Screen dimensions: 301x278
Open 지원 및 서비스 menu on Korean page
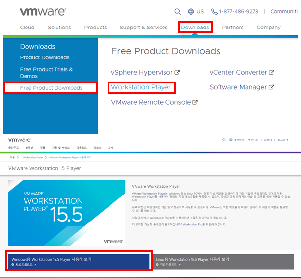(61, 148)
